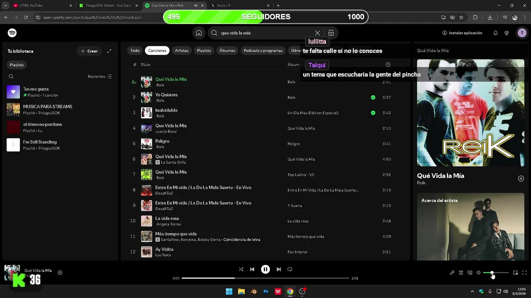Add now-playing track to liked with plus icon
Image resolution: width=531 pixels, height=298 pixels.
tap(60, 272)
